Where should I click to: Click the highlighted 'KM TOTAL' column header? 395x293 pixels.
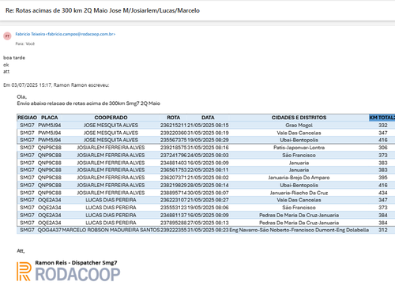pos(382,118)
